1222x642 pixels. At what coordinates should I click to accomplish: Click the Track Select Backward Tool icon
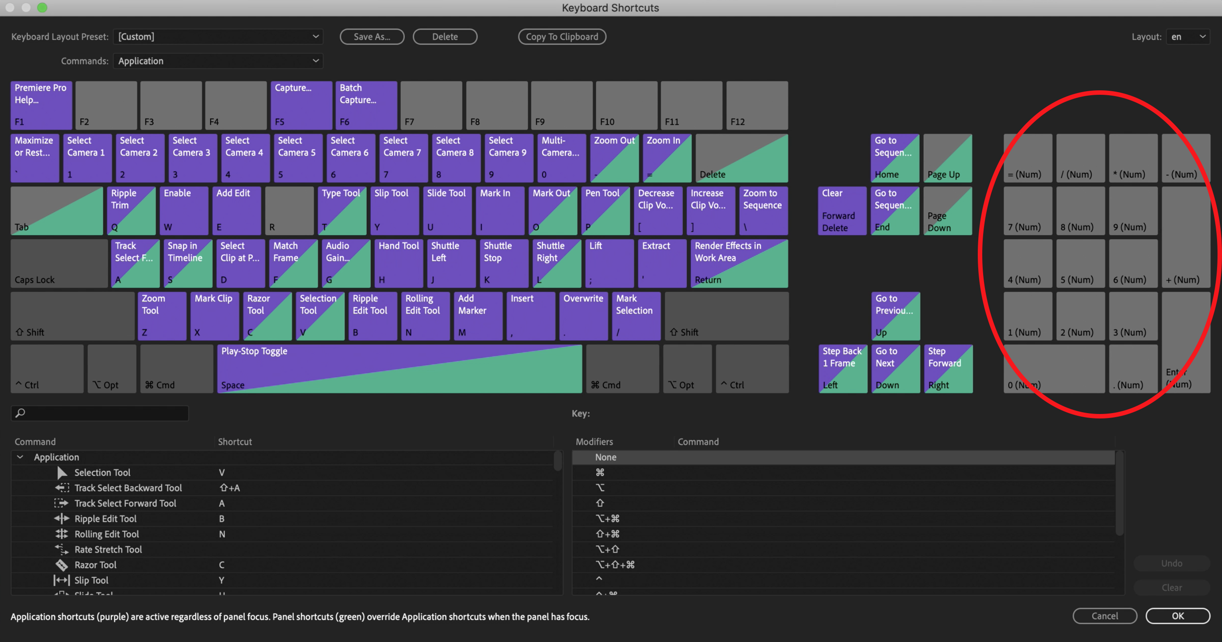click(x=62, y=487)
